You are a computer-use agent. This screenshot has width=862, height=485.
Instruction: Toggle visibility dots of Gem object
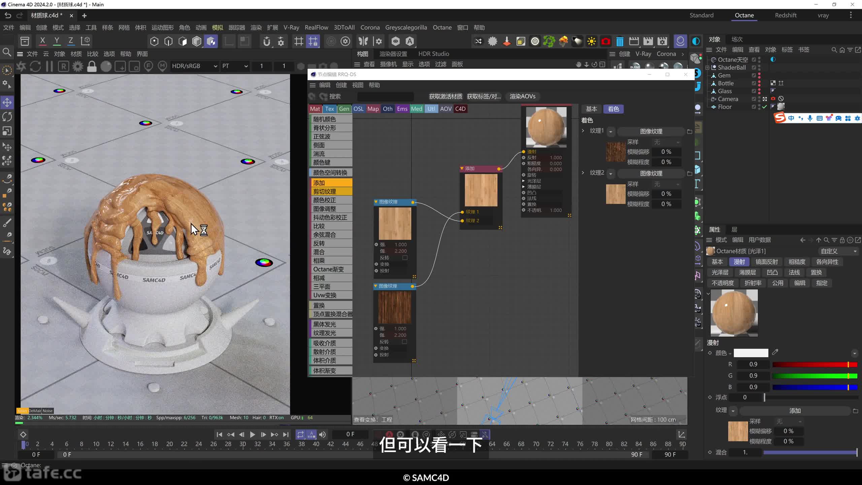pos(759,75)
